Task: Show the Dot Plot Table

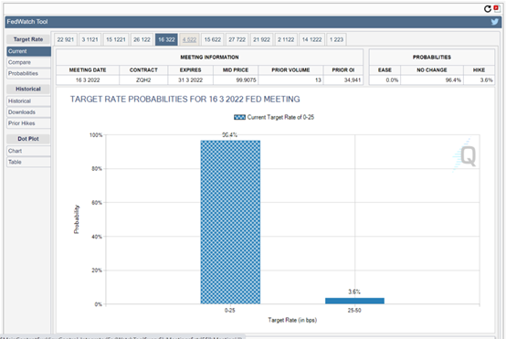Action: coord(28,162)
